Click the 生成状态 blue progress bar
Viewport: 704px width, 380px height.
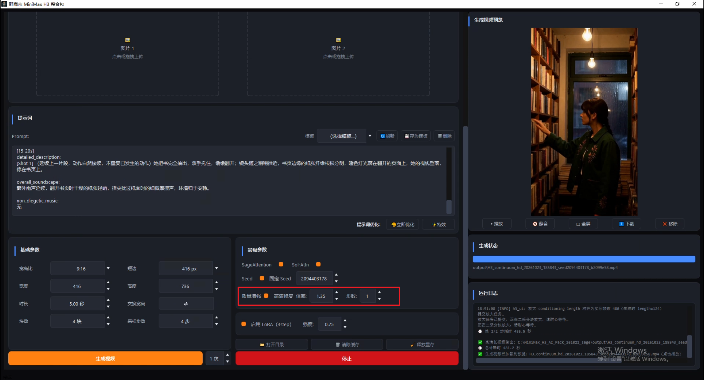tap(584, 259)
